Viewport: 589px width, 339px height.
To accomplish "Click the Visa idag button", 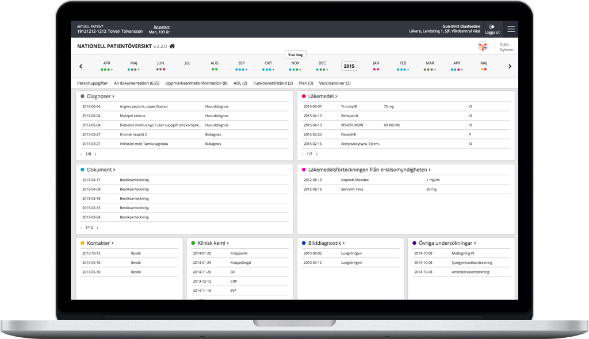I will [x=296, y=55].
